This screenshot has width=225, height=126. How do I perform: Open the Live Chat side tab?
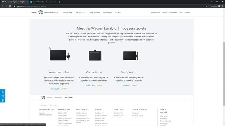(2, 96)
